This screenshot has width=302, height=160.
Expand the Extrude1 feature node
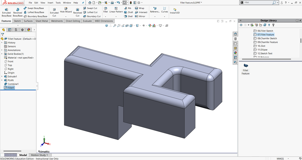[x=2, y=76]
